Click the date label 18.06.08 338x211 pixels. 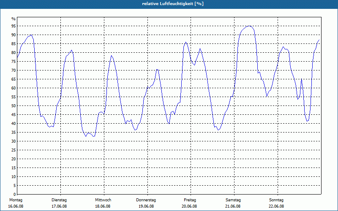point(103,206)
